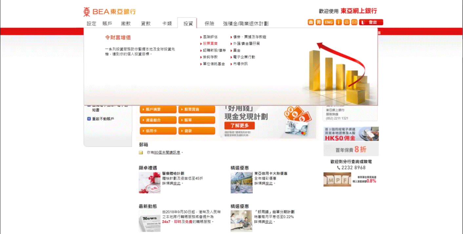Open the 醫療體檢計劃 gift thumbnail

click(150, 182)
